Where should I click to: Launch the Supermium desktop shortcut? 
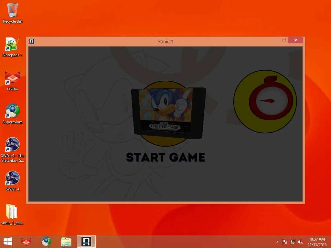[x=13, y=114]
